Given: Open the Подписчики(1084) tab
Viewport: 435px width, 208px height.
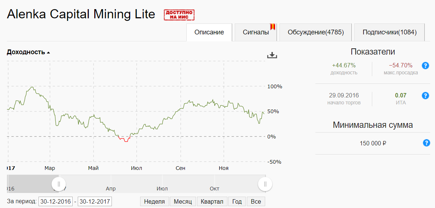Looking at the screenshot, I should click(390, 32).
